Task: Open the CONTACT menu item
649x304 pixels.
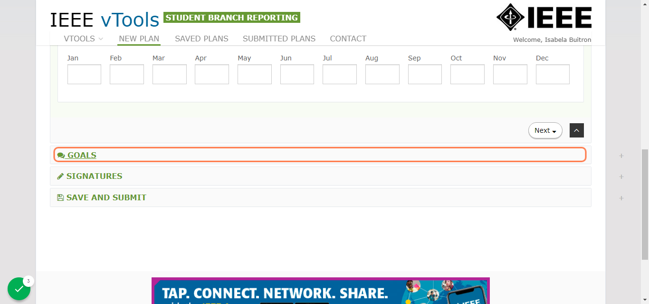Action: coord(348,39)
